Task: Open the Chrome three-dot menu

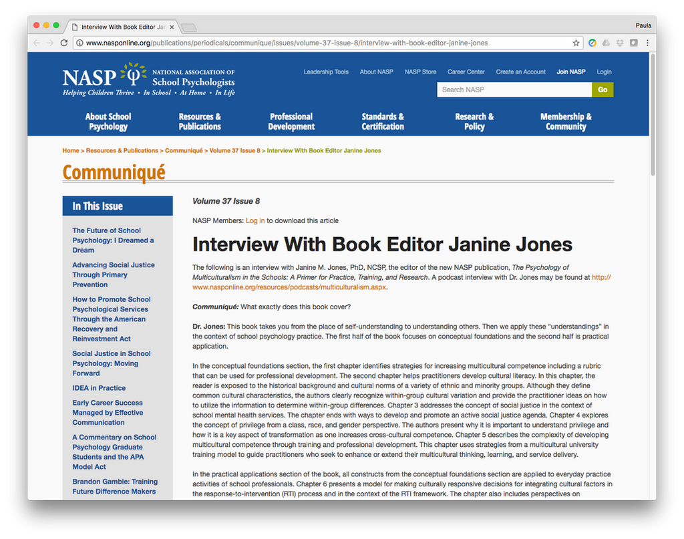Action: (x=647, y=43)
